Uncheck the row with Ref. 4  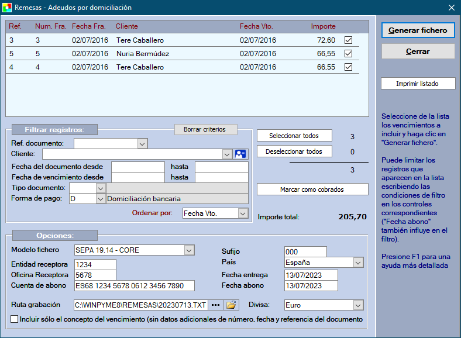349,67
